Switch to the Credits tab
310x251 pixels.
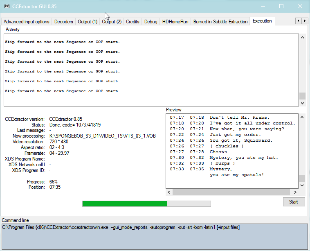(133, 22)
